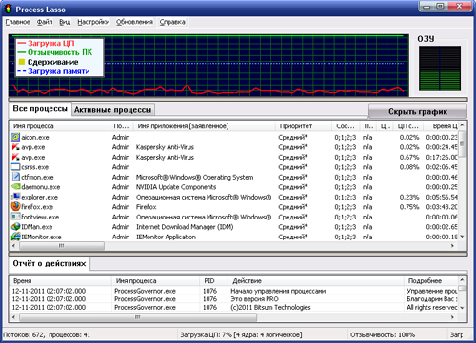Click the aicon.exe process icon
Screen dimensions: 476x343
click(15, 137)
